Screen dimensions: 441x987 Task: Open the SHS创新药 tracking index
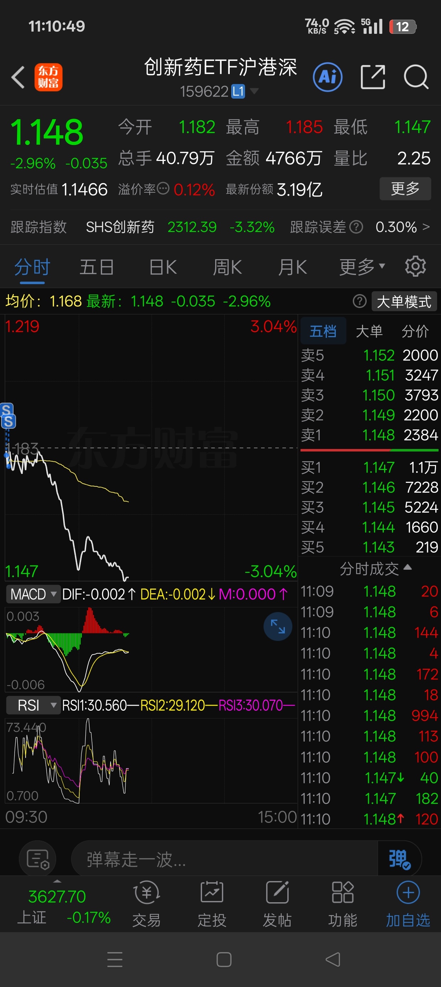tap(120, 227)
